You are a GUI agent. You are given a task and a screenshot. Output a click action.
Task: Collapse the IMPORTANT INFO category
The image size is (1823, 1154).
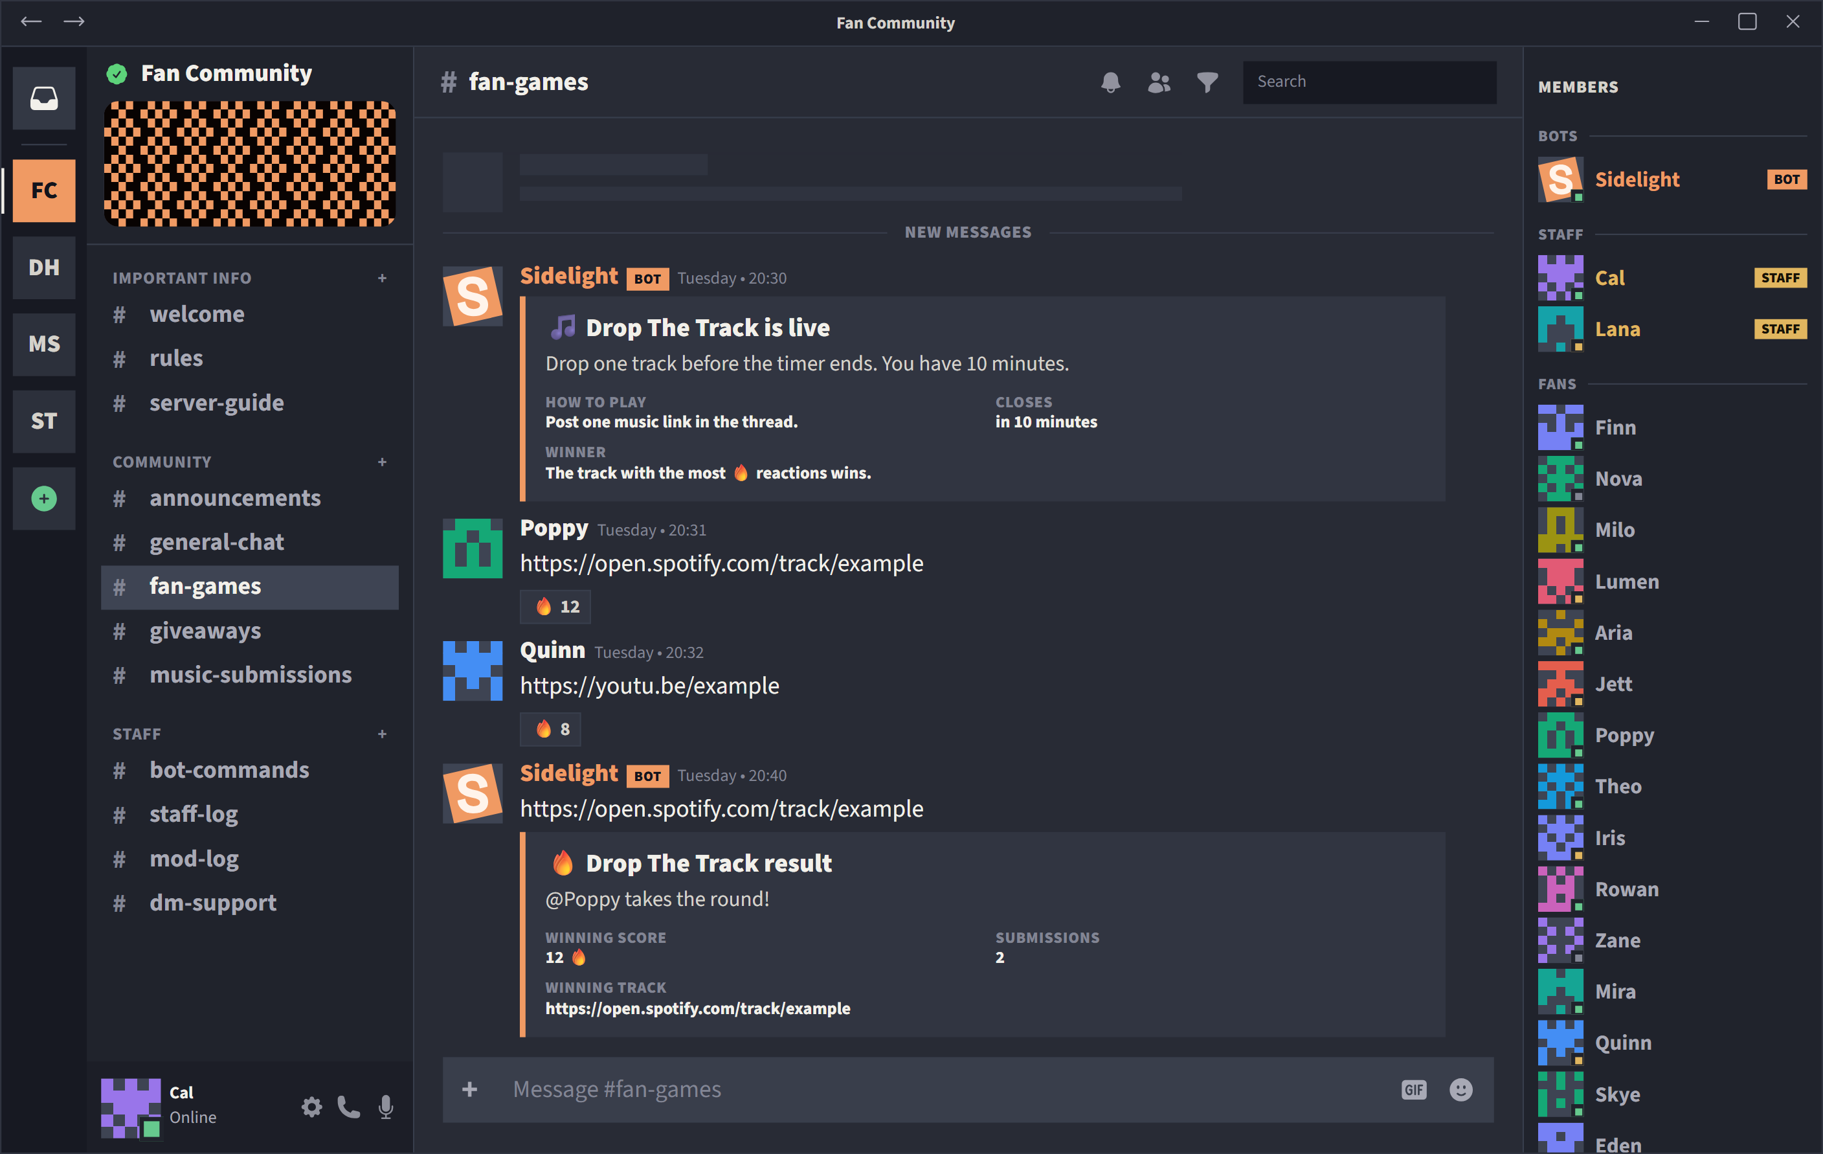[182, 278]
